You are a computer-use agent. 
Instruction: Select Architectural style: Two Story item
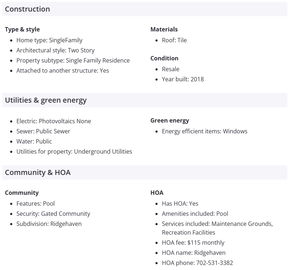point(55,50)
